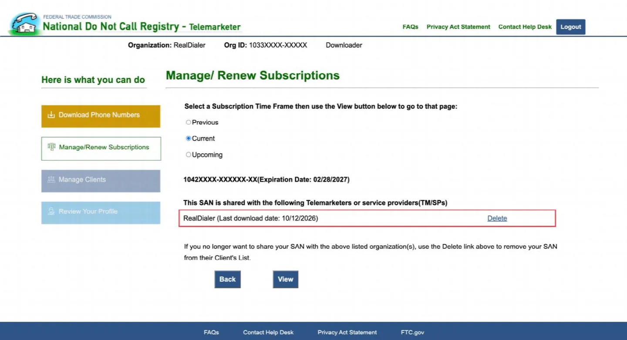627x340 pixels.
Task: Click the Back button
Action: [x=227, y=279]
